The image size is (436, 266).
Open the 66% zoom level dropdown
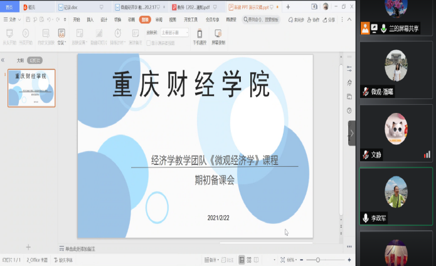coord(292,260)
